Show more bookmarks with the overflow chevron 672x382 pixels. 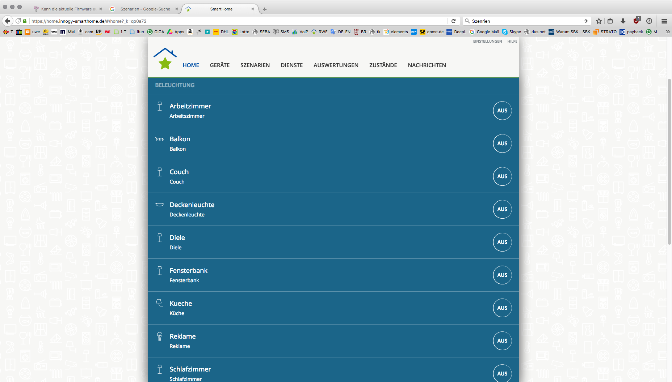point(668,32)
